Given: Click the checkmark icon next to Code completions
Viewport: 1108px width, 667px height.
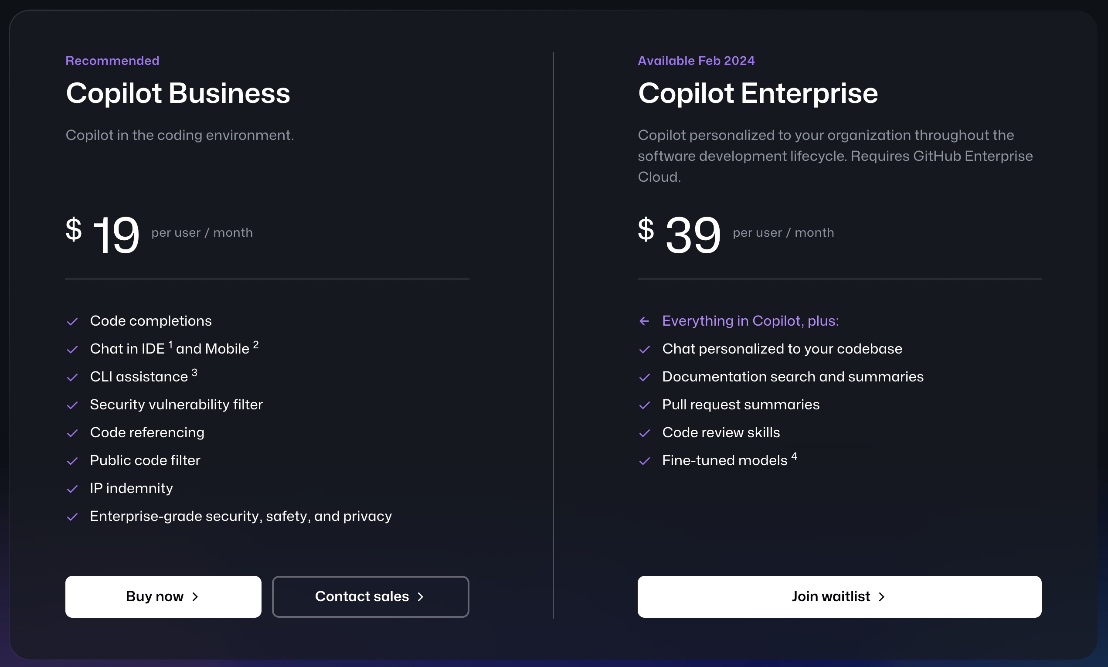Looking at the screenshot, I should pyautogui.click(x=72, y=321).
